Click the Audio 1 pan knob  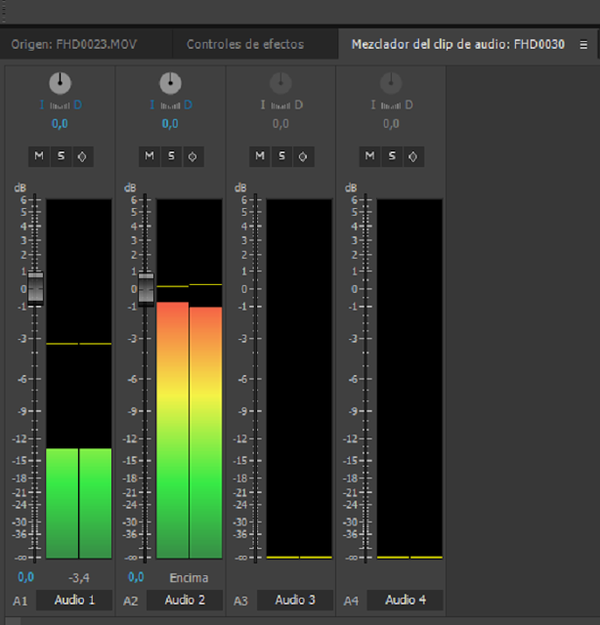[60, 83]
